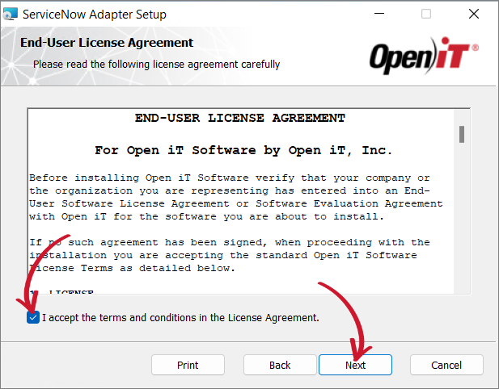
Task: Click the license text scrollbar thumb
Action: 462,134
